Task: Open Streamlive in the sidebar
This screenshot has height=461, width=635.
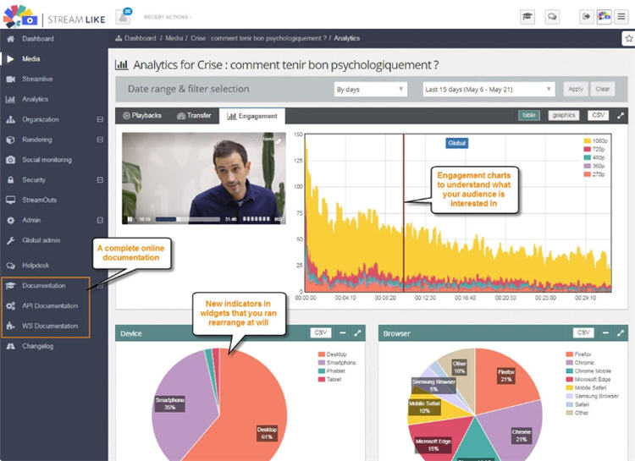Action: (x=37, y=79)
